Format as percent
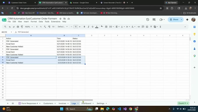 point(41,27)
